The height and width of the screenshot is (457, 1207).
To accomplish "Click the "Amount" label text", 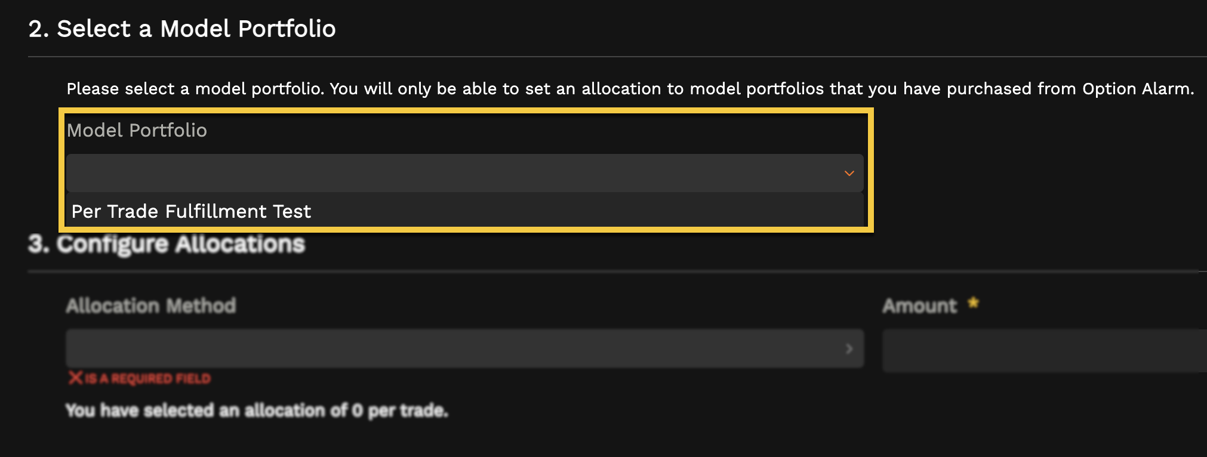I will coord(919,305).
